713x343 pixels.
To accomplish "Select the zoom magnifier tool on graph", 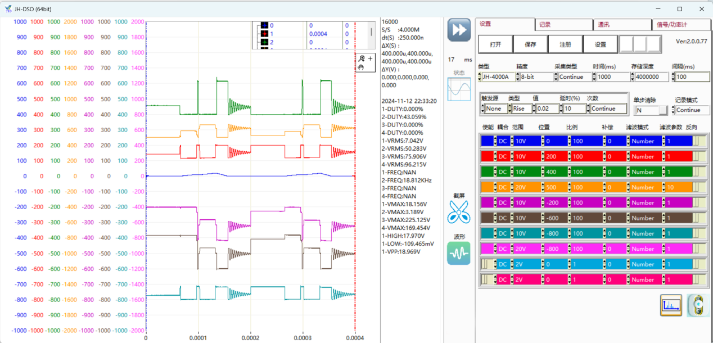I will [x=362, y=58].
